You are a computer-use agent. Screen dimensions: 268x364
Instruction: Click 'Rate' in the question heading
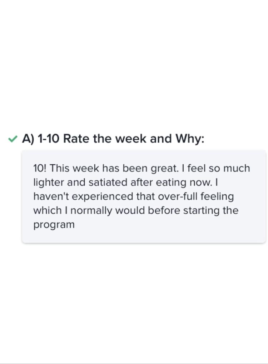[76, 139]
